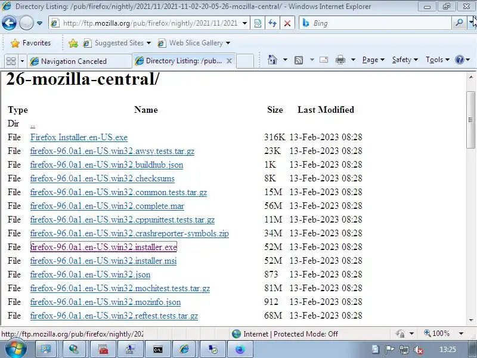Click the Internet Explorer taskbar icon
477x358 pixels.
184,350
